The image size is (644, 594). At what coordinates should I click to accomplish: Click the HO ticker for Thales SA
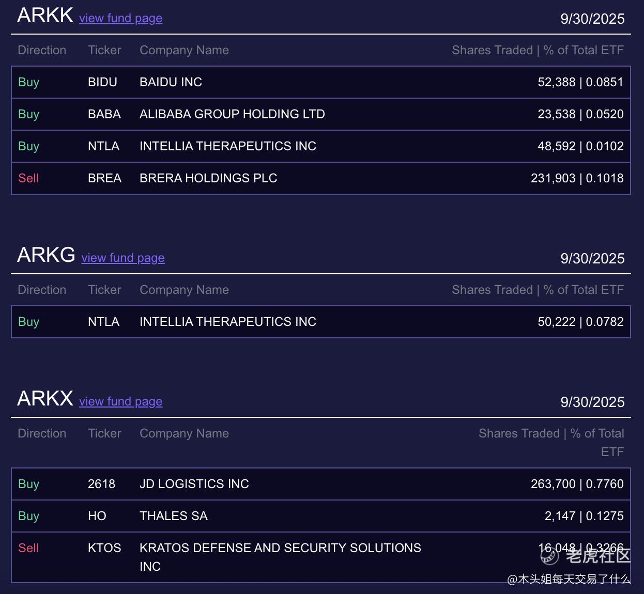pos(97,516)
